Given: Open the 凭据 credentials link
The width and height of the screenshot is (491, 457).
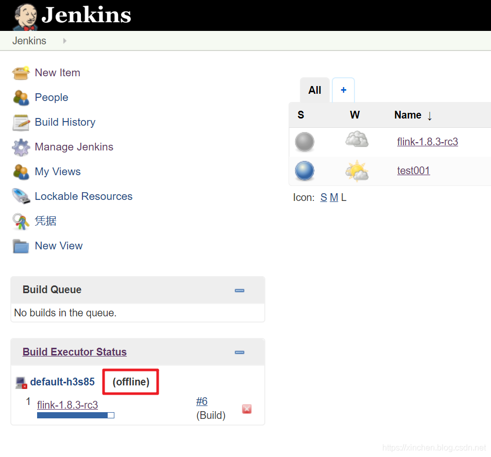Looking at the screenshot, I should pyautogui.click(x=45, y=221).
